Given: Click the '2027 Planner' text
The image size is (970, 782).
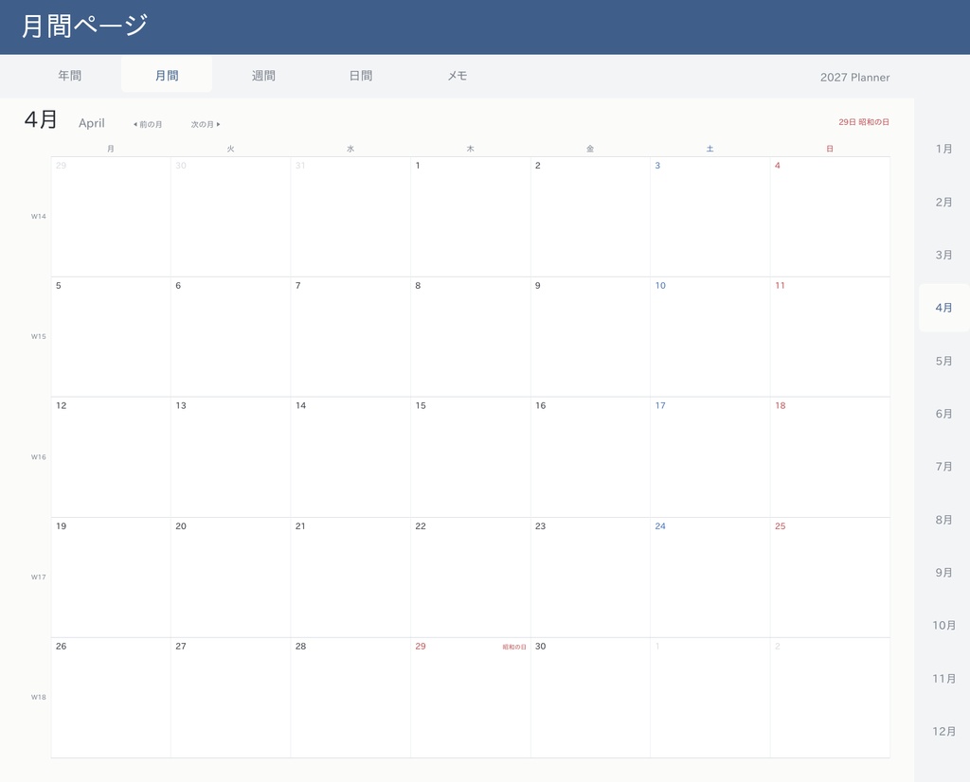Looking at the screenshot, I should (855, 78).
